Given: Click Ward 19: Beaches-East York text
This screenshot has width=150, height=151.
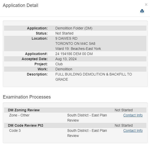Looking at the screenshot, I should [78, 49].
